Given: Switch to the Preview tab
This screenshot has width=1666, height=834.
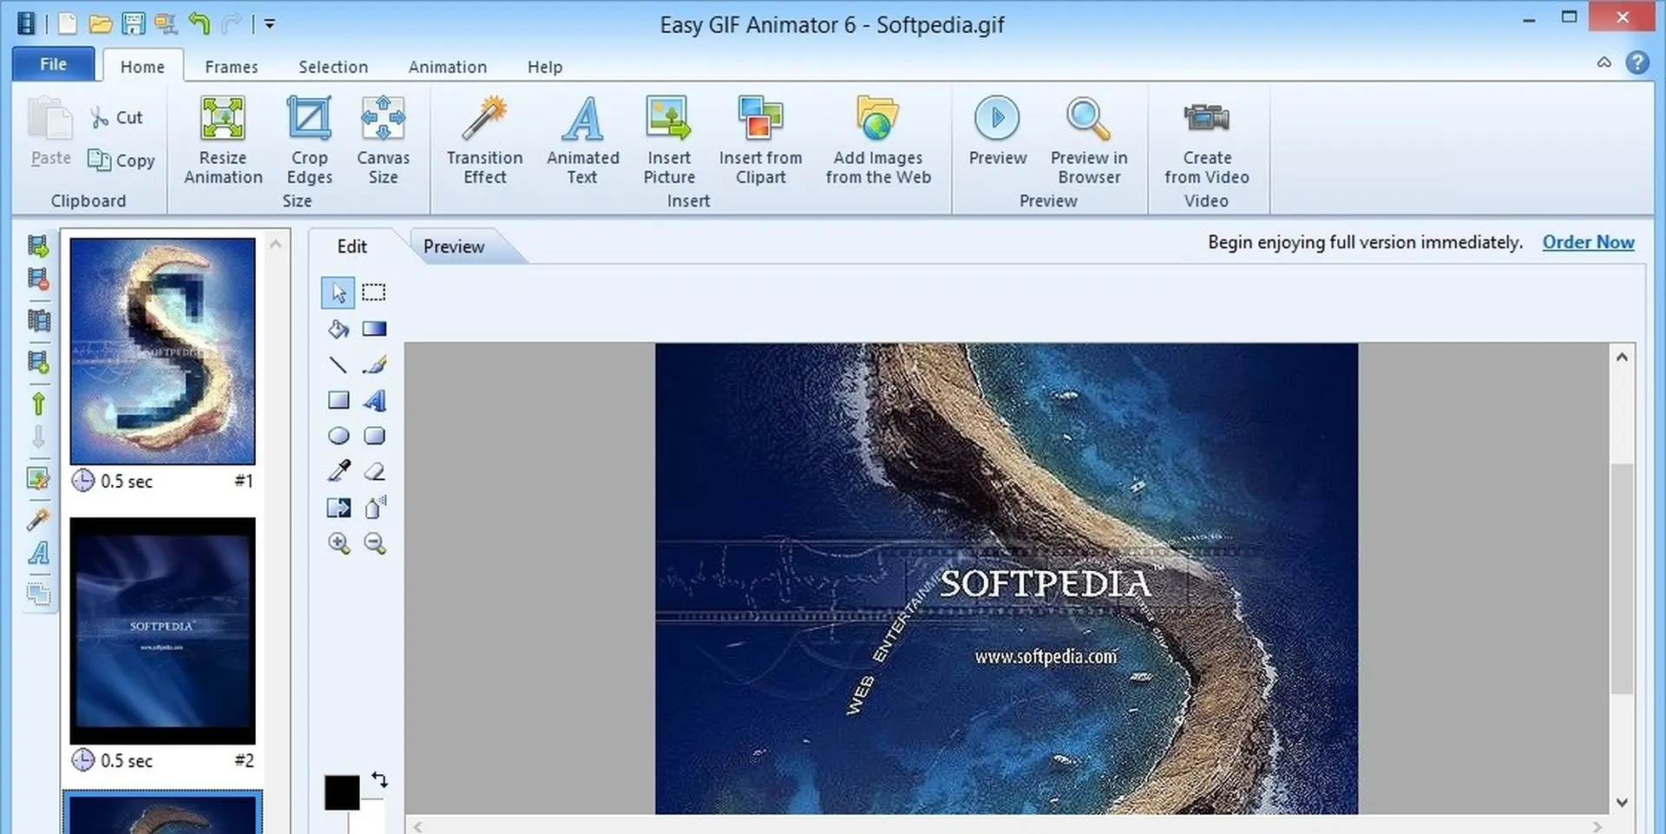Looking at the screenshot, I should tap(453, 246).
